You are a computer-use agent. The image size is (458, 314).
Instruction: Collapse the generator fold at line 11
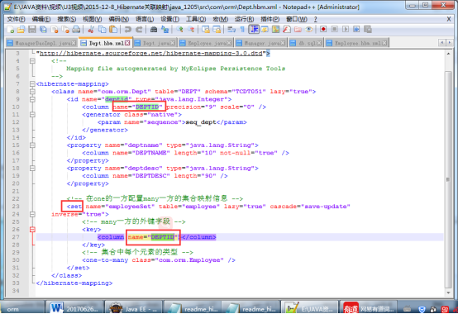32,115
